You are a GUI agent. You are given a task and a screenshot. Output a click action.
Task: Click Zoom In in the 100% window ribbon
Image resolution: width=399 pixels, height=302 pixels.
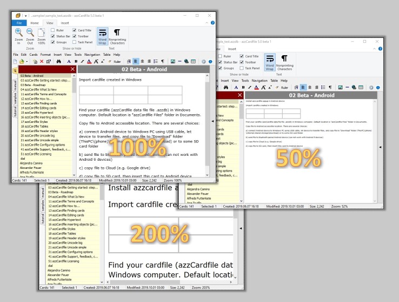tap(18, 36)
